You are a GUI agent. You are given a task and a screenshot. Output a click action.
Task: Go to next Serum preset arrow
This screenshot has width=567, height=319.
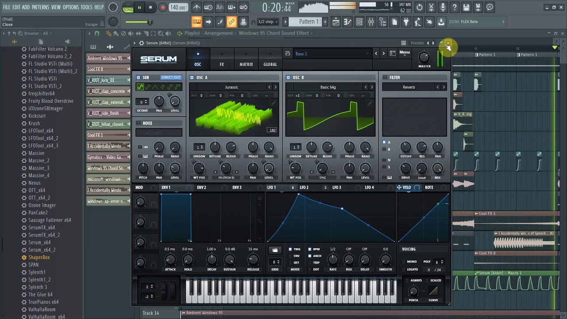click(x=384, y=54)
